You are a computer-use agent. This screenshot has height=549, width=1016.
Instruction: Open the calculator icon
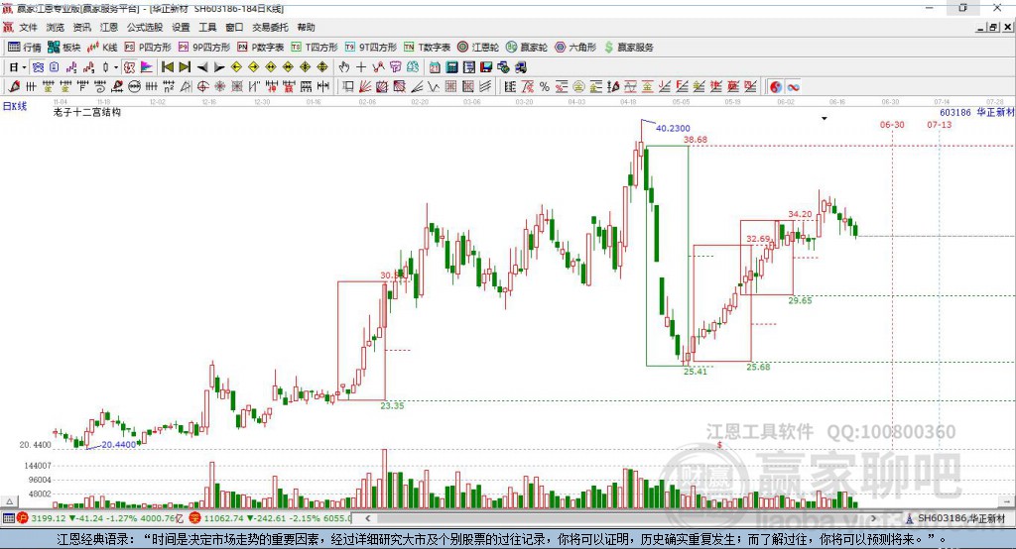451,66
